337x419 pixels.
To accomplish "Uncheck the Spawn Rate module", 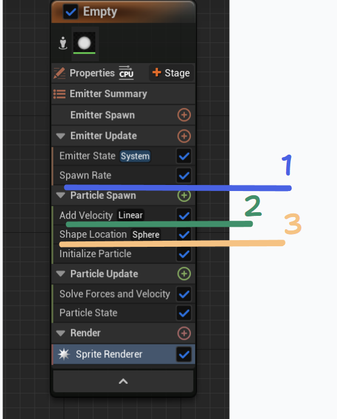I will pyautogui.click(x=184, y=176).
